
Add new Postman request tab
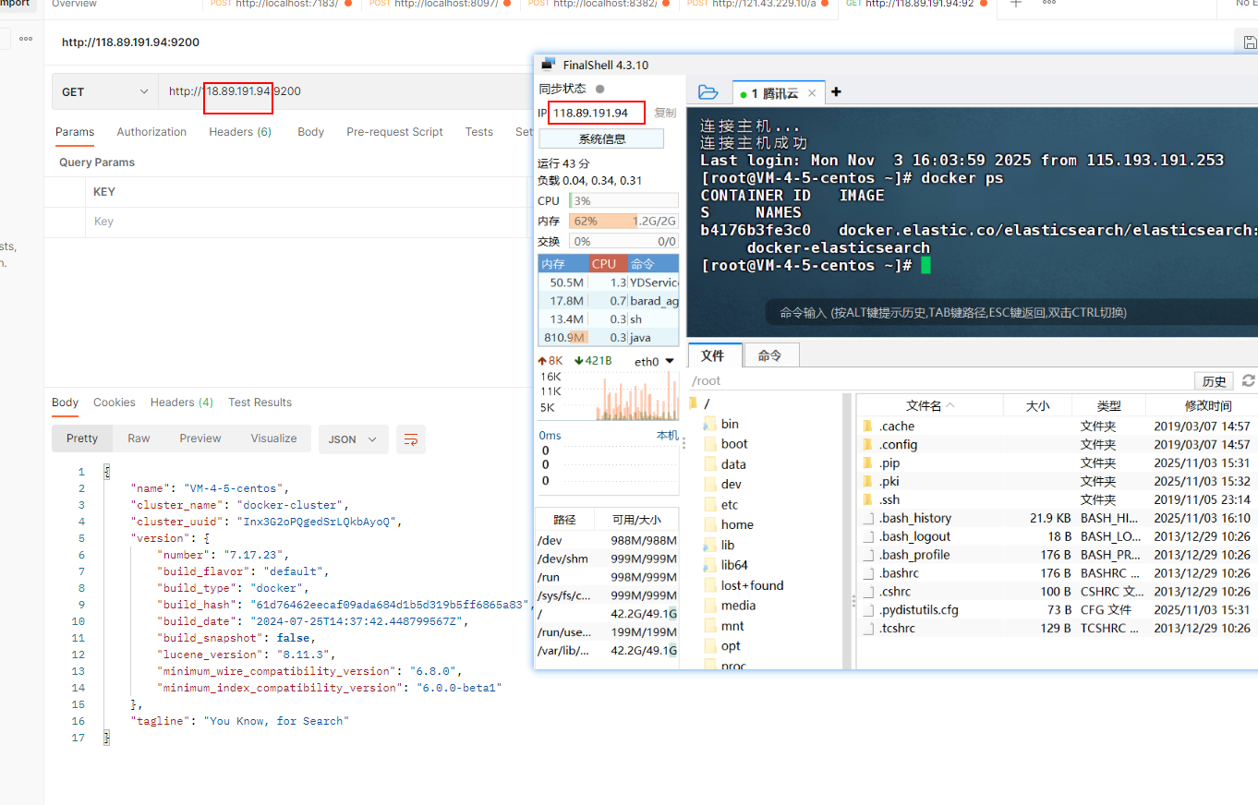1015,4
